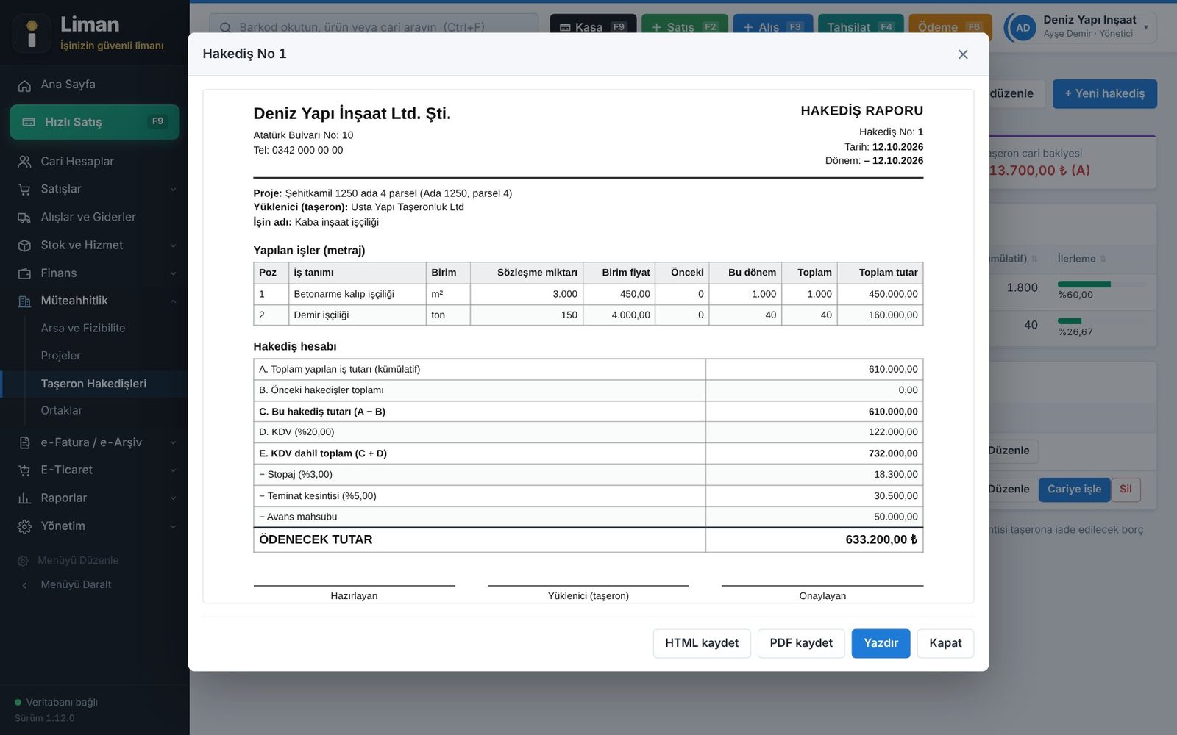Click the search magnifier icon
This screenshot has height=735, width=1177.
pos(226,28)
